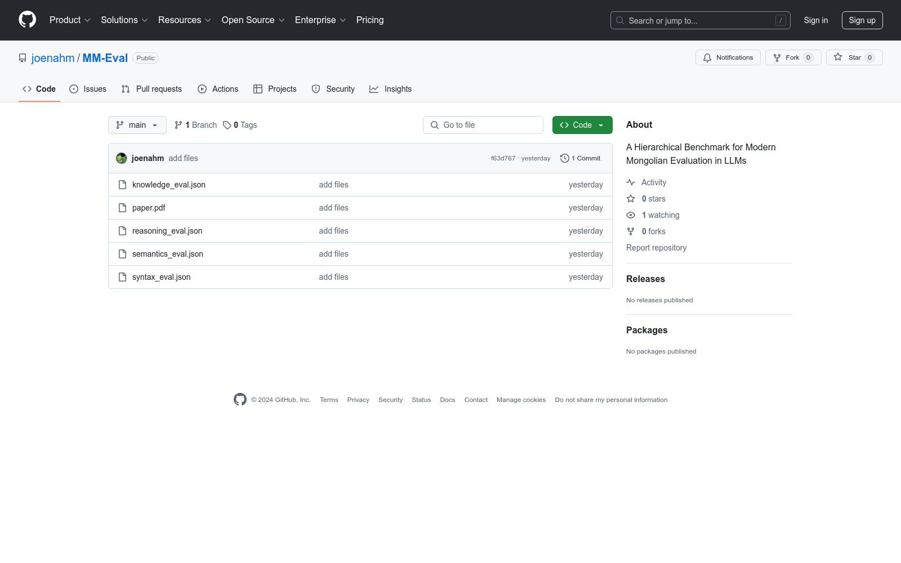Click the tag icon beside 0 Tags
This screenshot has width=901, height=563.
click(x=227, y=125)
